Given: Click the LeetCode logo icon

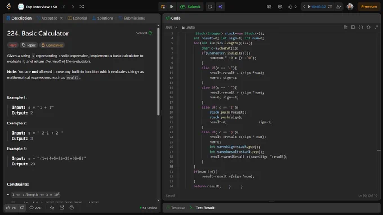Looking at the screenshot, I should (x=9, y=7).
